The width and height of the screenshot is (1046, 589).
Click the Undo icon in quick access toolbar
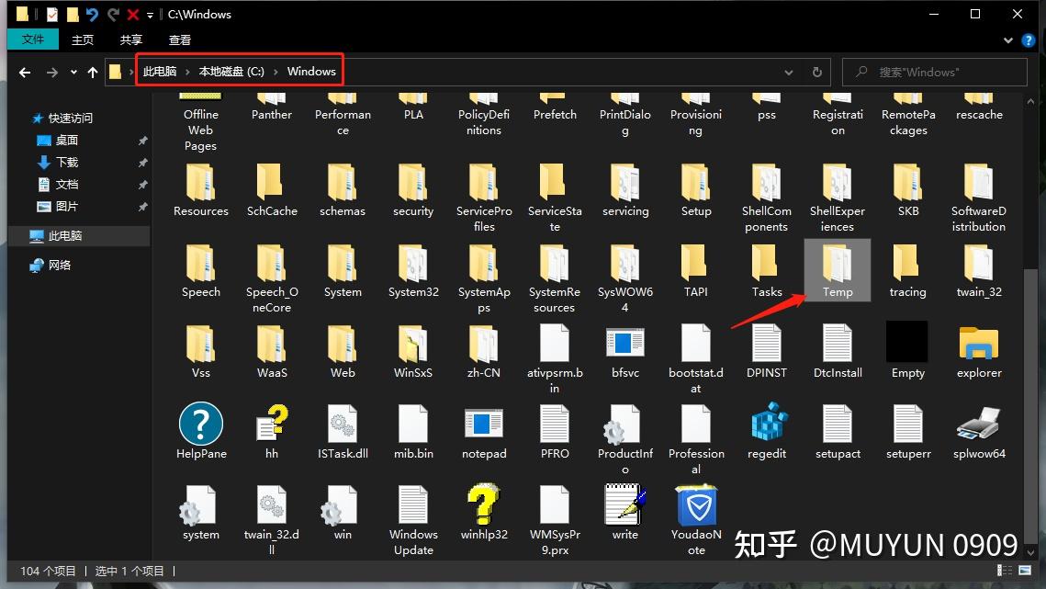click(x=92, y=14)
